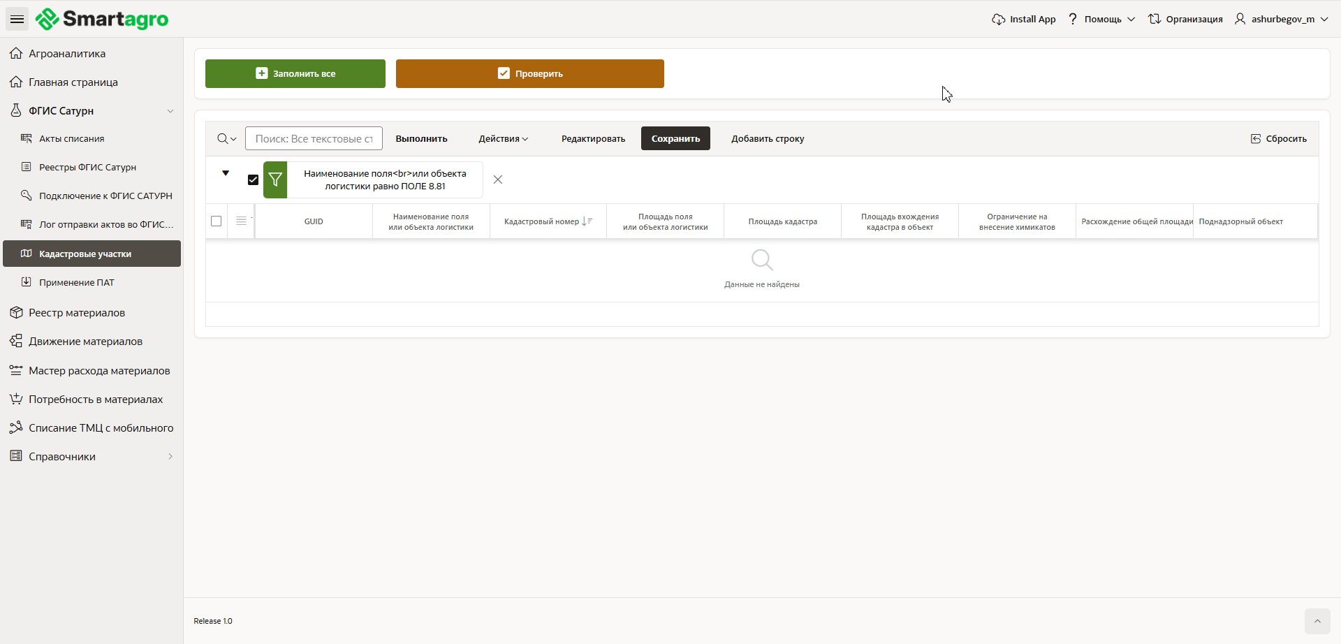Click the Сбросить reset icon

tap(1255, 139)
